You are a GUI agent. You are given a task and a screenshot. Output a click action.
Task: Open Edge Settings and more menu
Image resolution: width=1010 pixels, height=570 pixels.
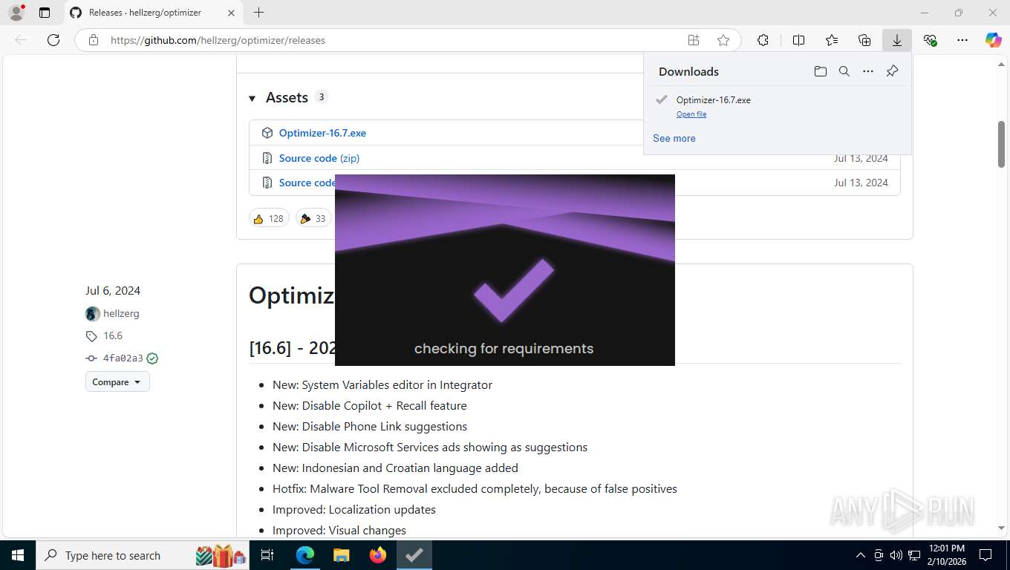tap(962, 40)
